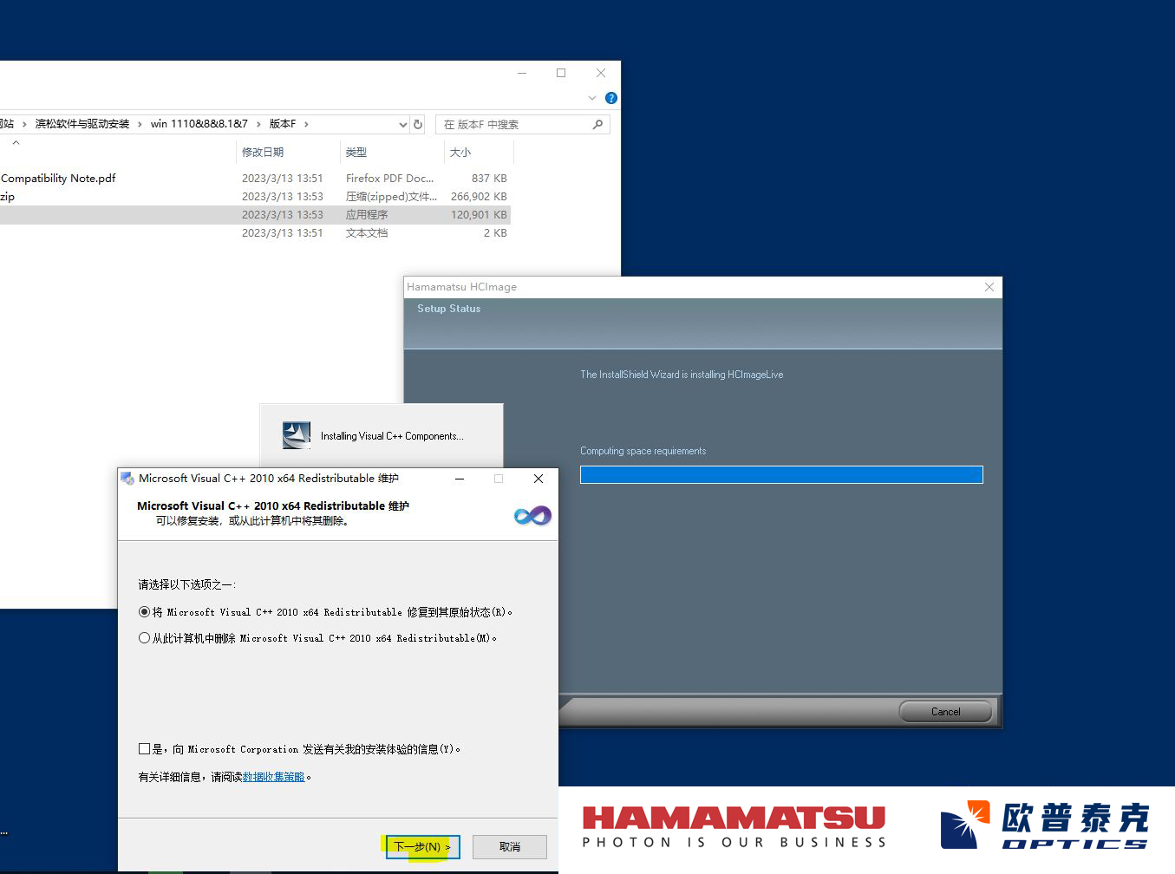Click the Hamamatsu logo banner

[x=734, y=827]
